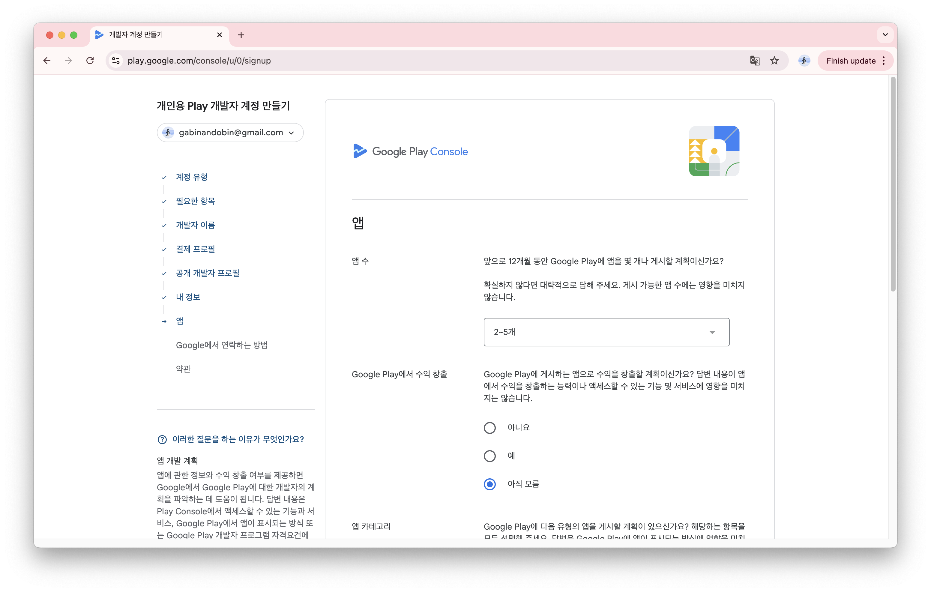Click the back navigation arrow icon
The image size is (931, 592).
click(46, 61)
